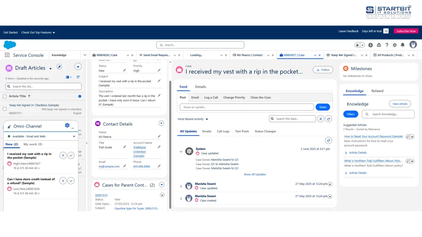Open Cases for Parent Contact dropdown
The width and height of the screenshot is (422, 237).
[x=162, y=185]
